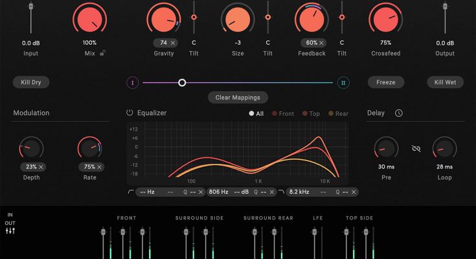Click the channel faders icon below OUT

click(x=10, y=231)
